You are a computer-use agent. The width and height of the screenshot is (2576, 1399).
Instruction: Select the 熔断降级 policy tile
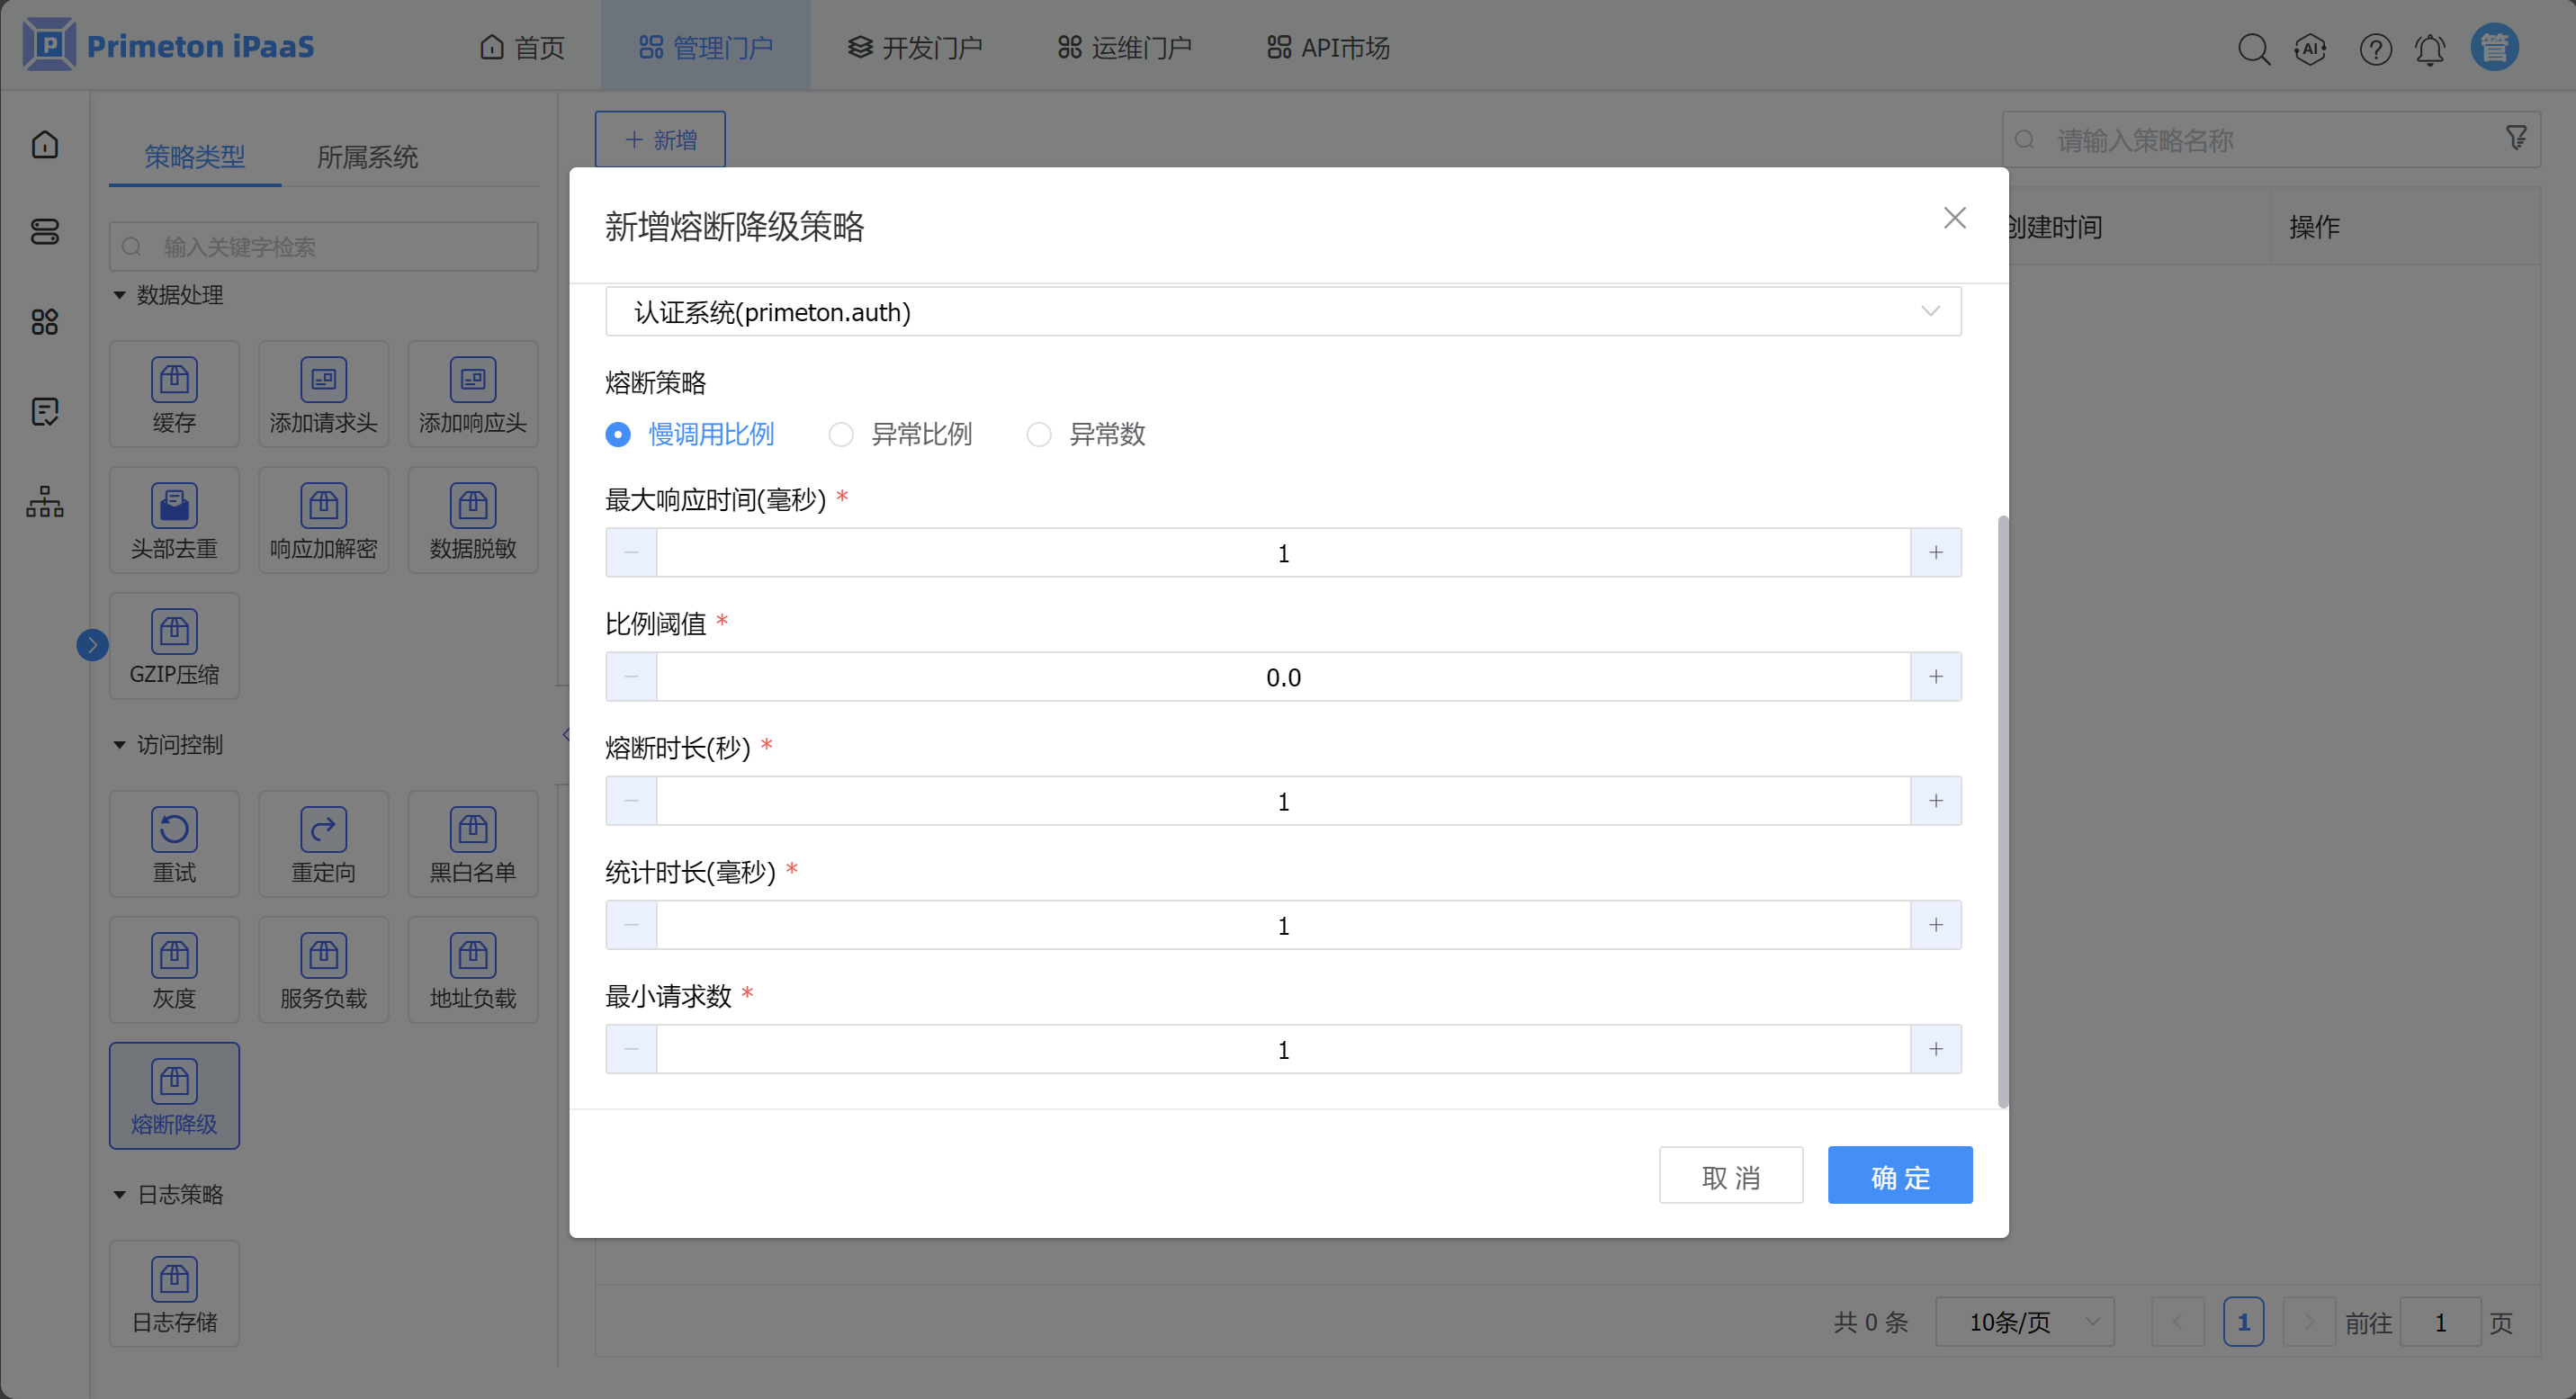(x=174, y=1095)
